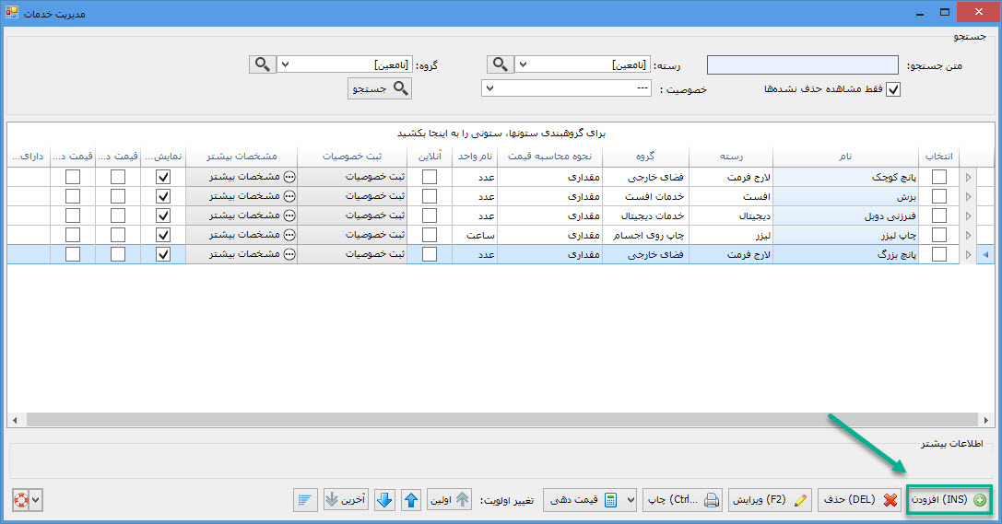Expand the برش row arrow

click(x=968, y=196)
